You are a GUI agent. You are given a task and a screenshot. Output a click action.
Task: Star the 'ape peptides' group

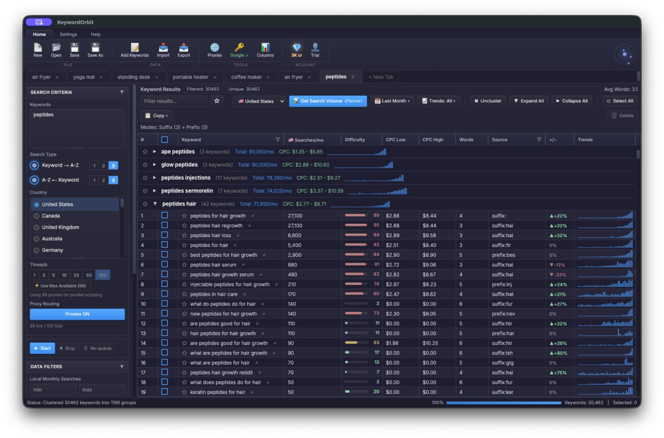coord(145,152)
